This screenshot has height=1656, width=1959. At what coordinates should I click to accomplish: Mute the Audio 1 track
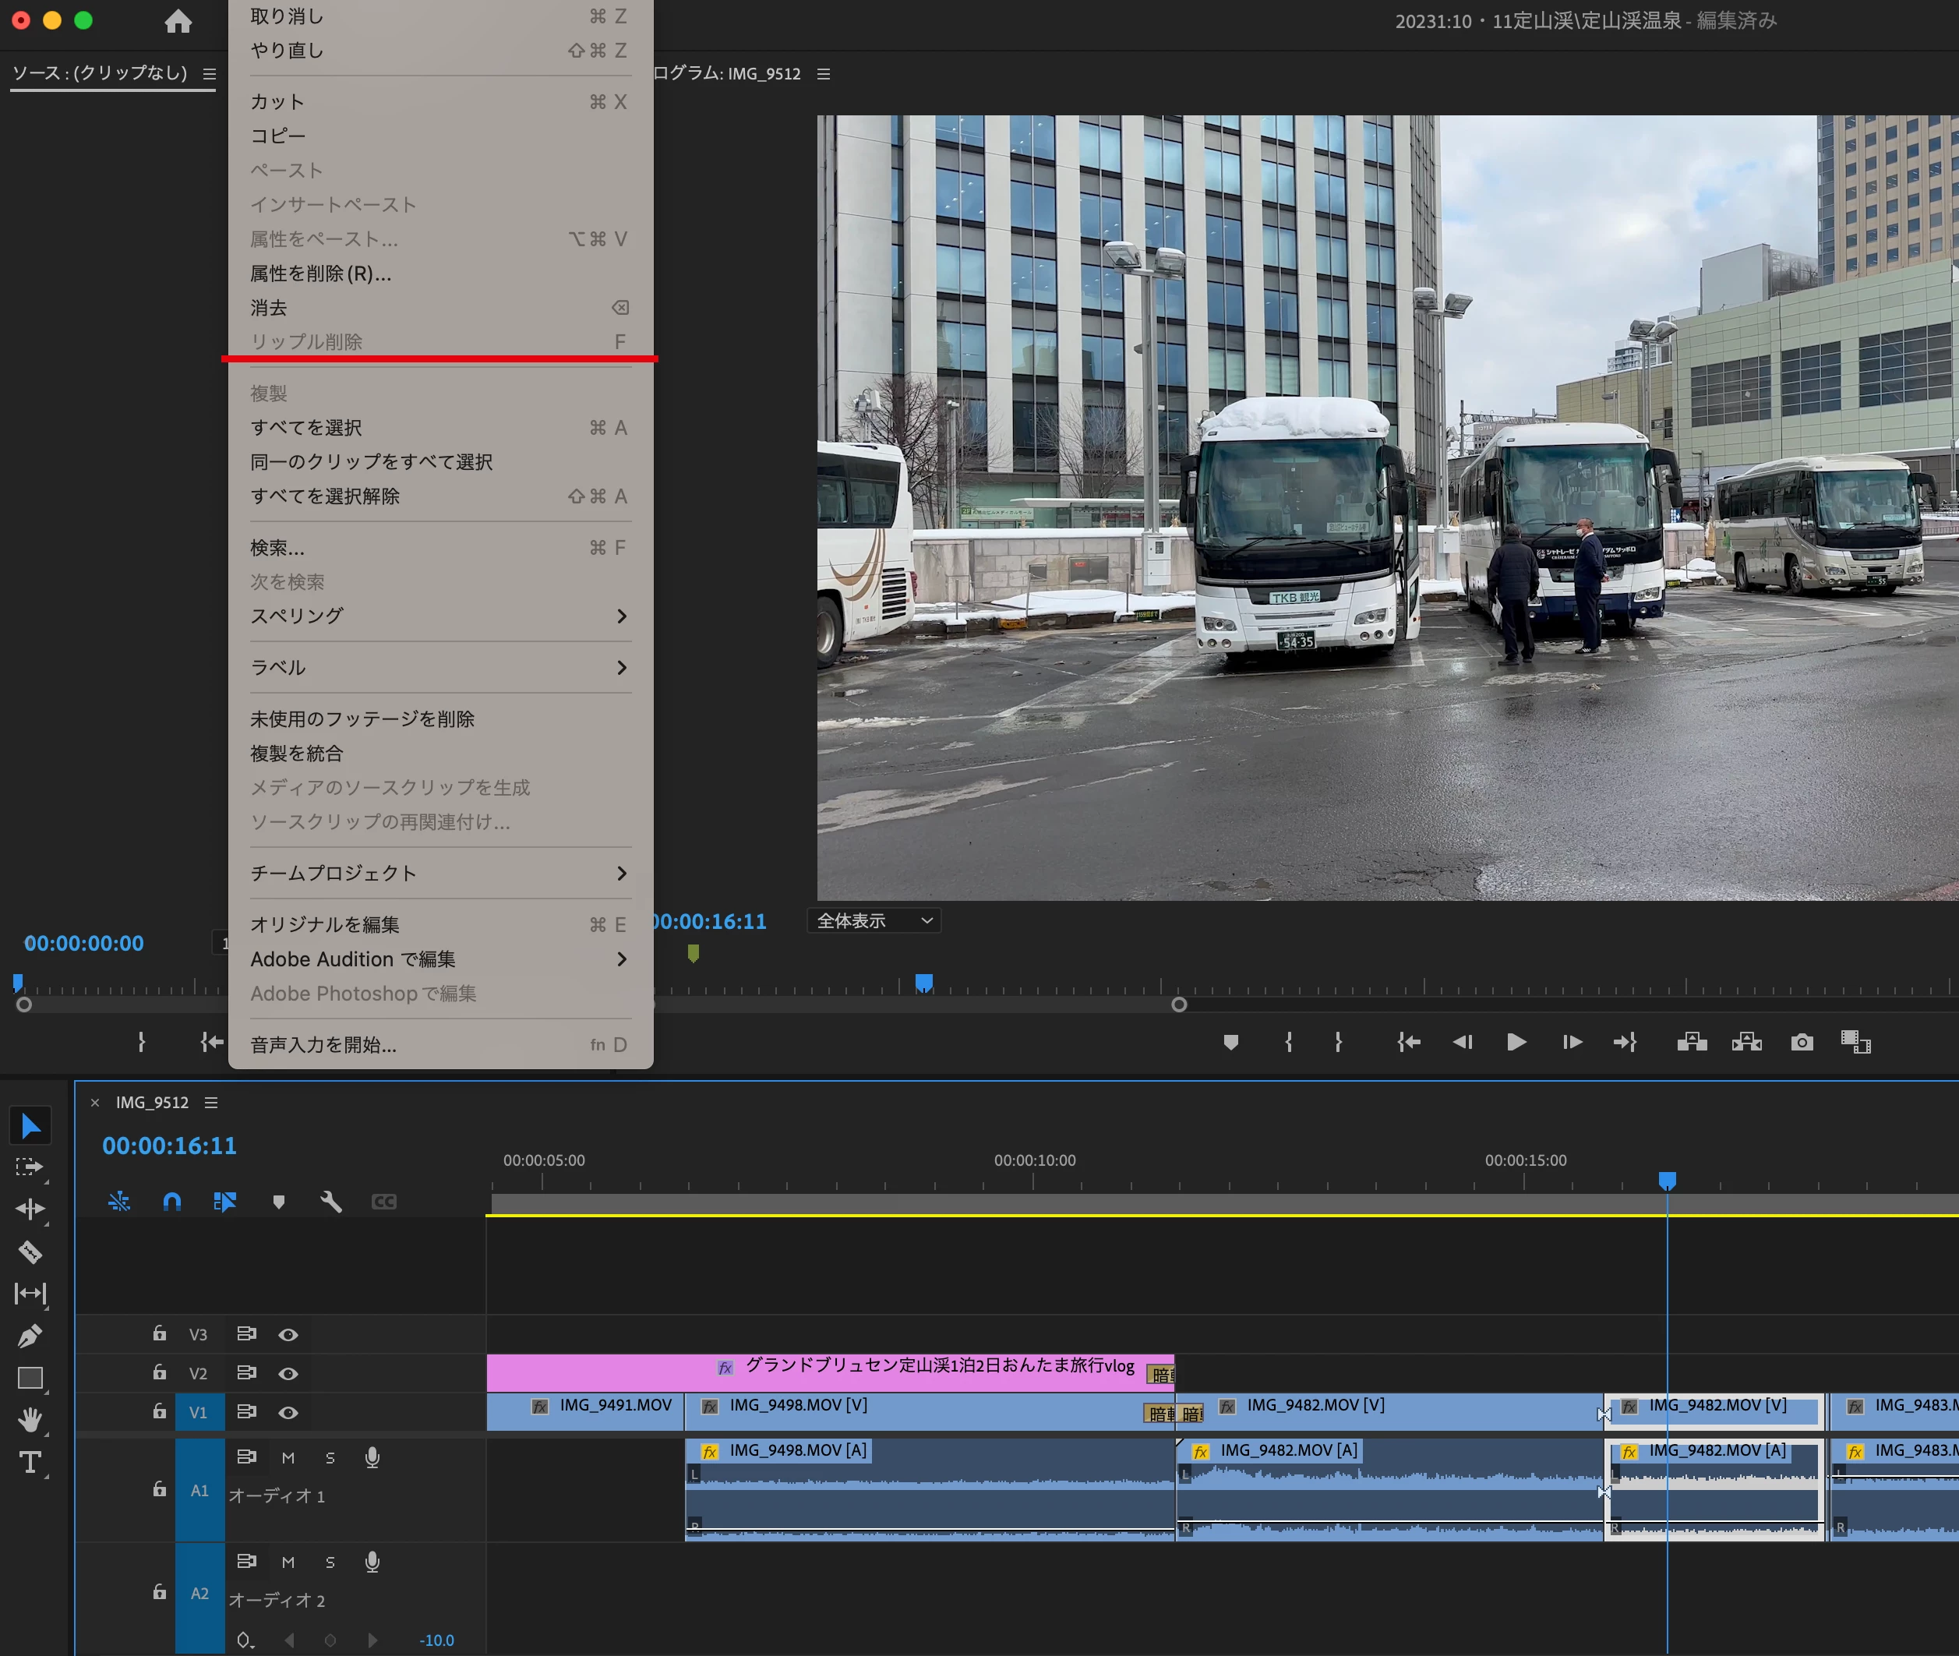[288, 1458]
